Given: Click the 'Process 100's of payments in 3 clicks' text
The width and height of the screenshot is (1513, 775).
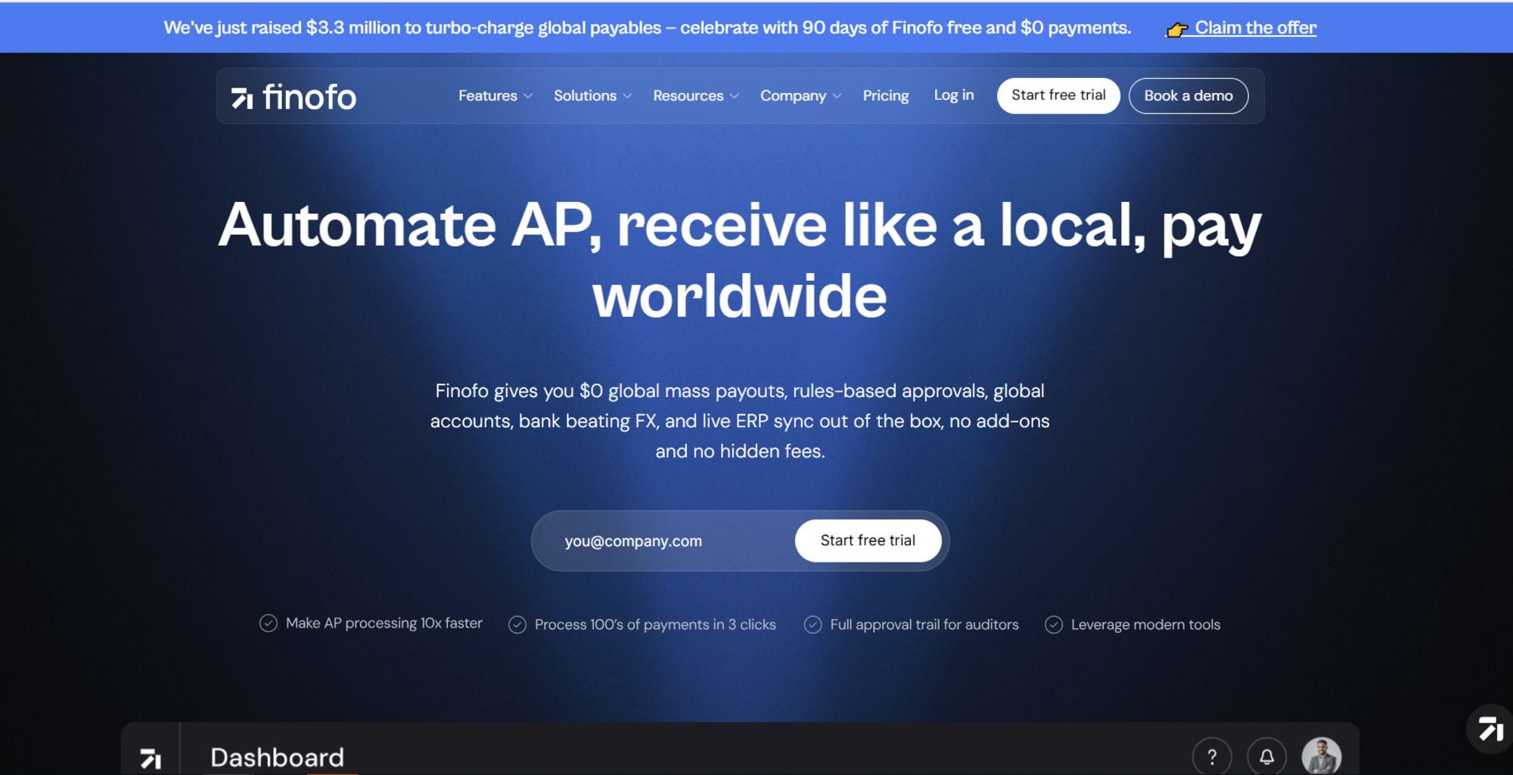Looking at the screenshot, I should [x=655, y=625].
